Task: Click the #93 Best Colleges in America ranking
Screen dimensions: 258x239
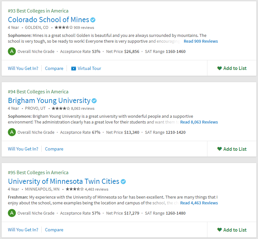Action: point(38,11)
